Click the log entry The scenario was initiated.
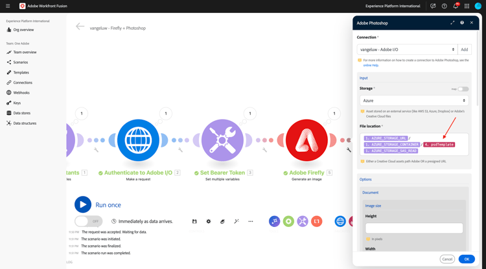The width and height of the screenshot is (486, 269). coord(101,239)
